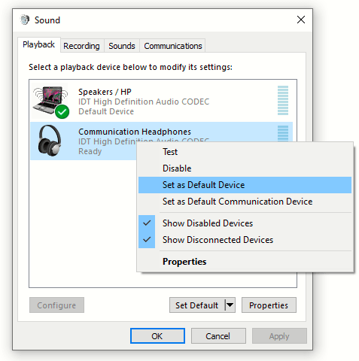Viewport: 359px width, 361px height.
Task: Open the Sounds tab
Action: pos(122,46)
